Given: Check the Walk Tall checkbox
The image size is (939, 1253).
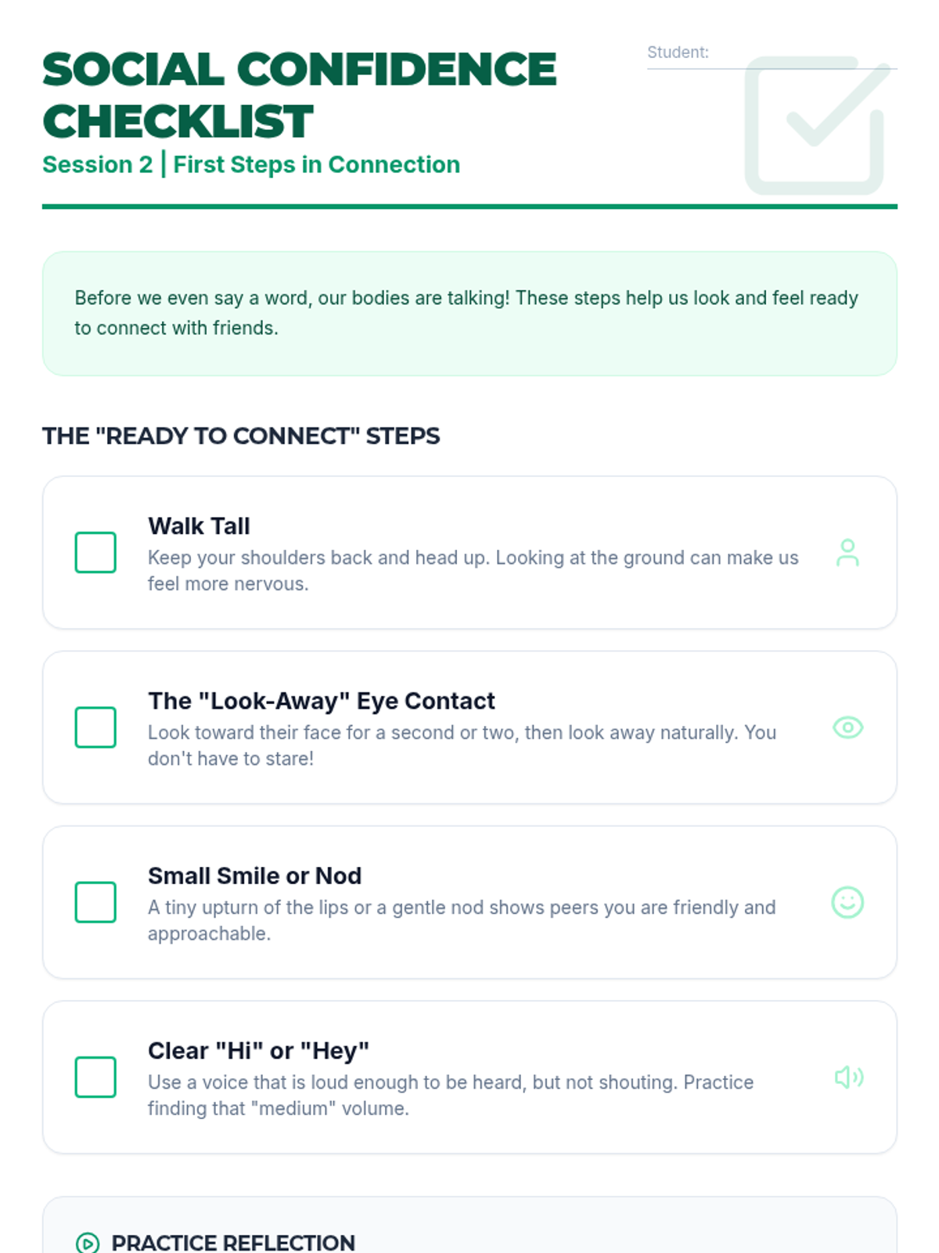Looking at the screenshot, I should coord(95,553).
